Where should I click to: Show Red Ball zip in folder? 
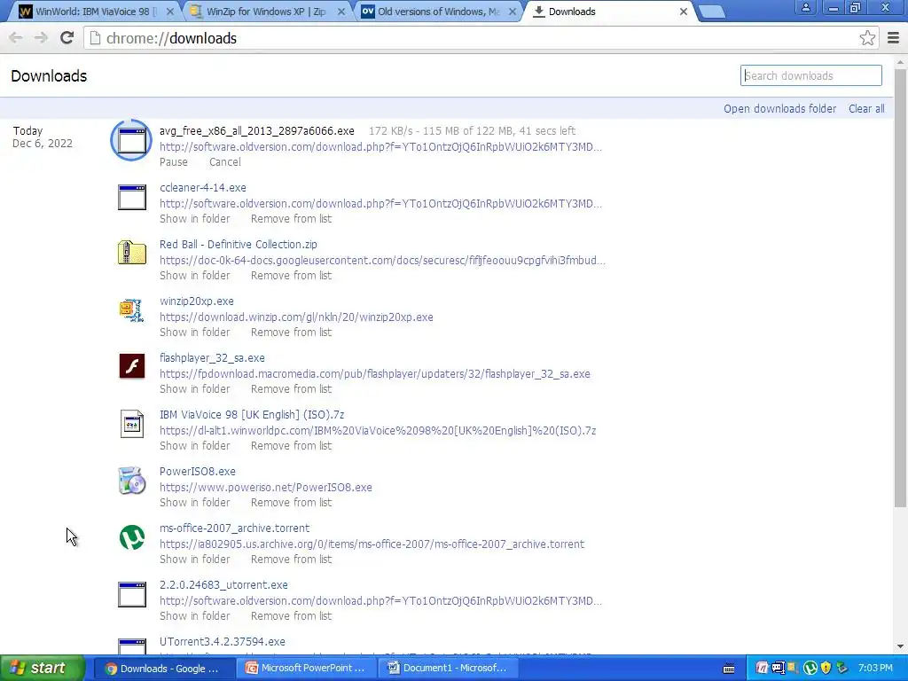[x=194, y=276]
